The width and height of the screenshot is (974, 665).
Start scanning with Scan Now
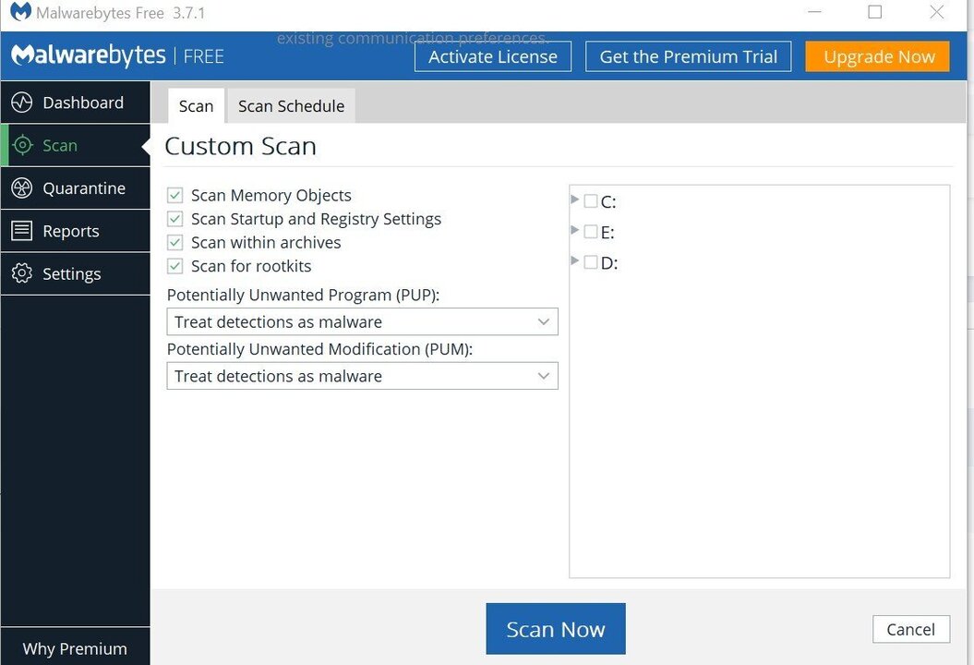point(555,628)
